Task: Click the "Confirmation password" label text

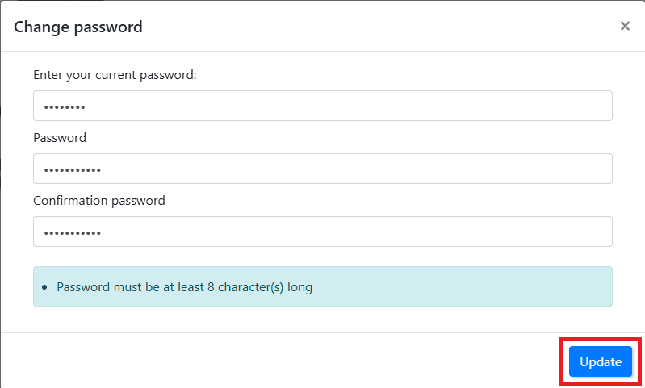Action: coord(99,201)
